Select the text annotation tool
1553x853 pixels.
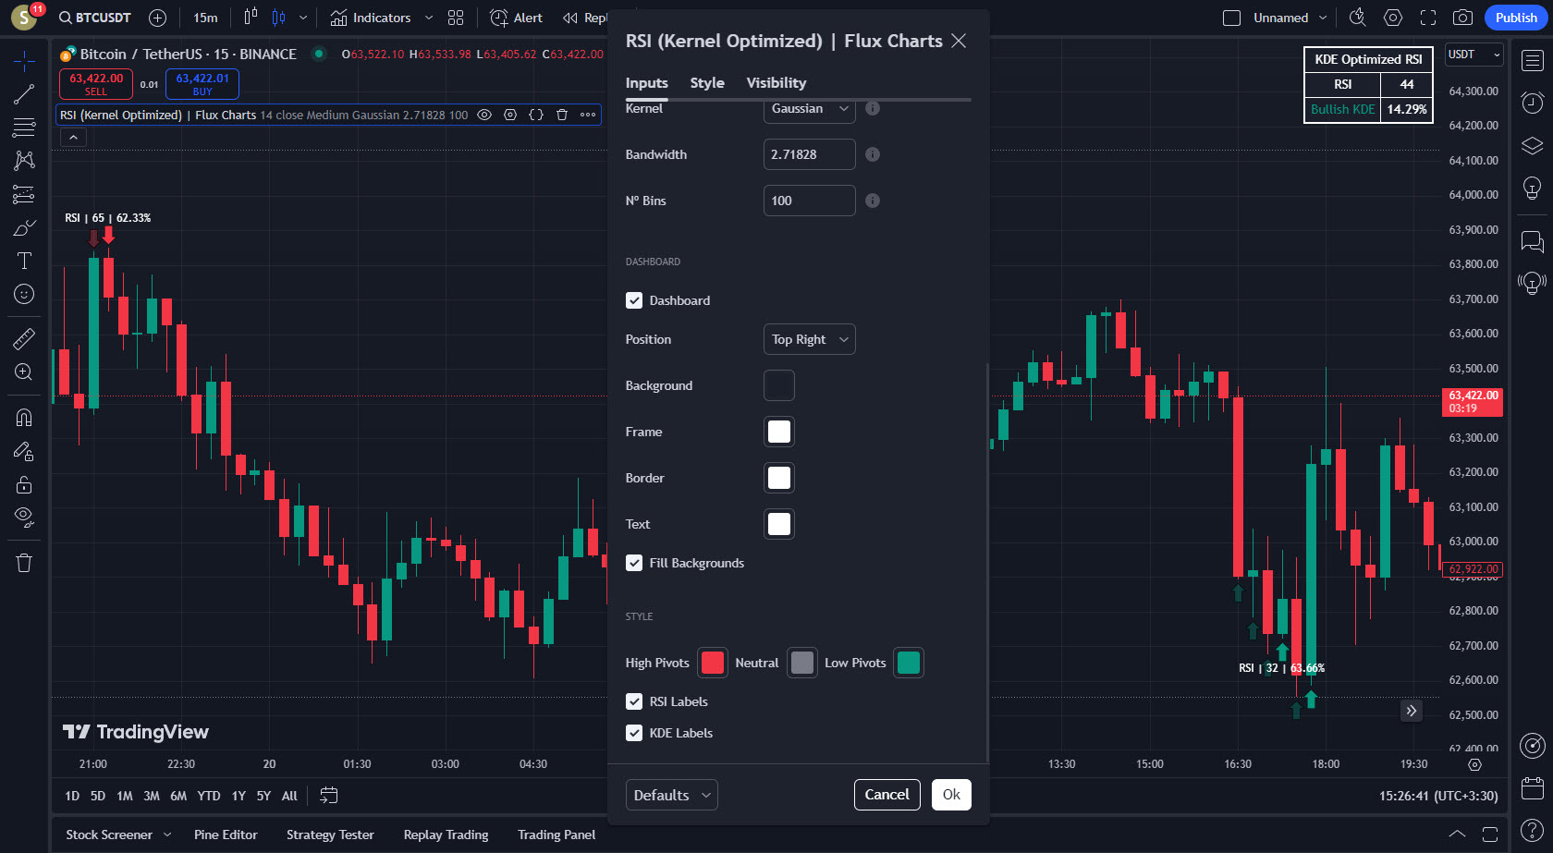pyautogui.click(x=23, y=261)
